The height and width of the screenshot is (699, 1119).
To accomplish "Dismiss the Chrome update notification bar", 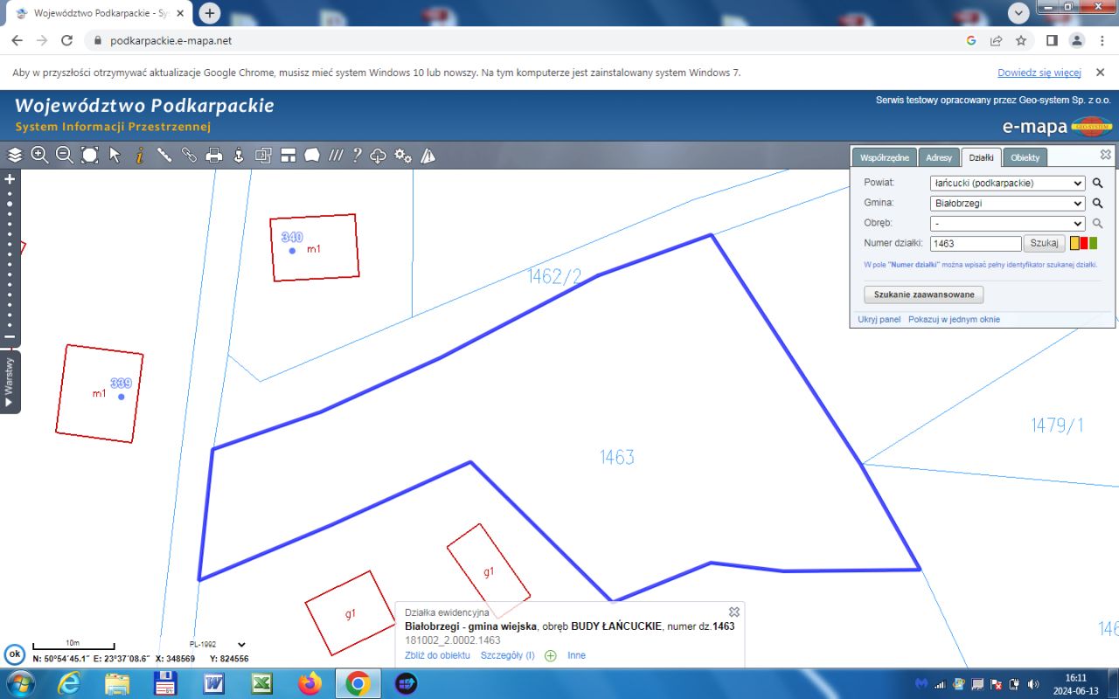I will [1101, 73].
